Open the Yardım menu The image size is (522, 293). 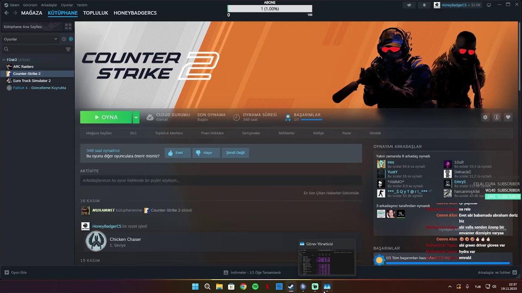[82, 5]
